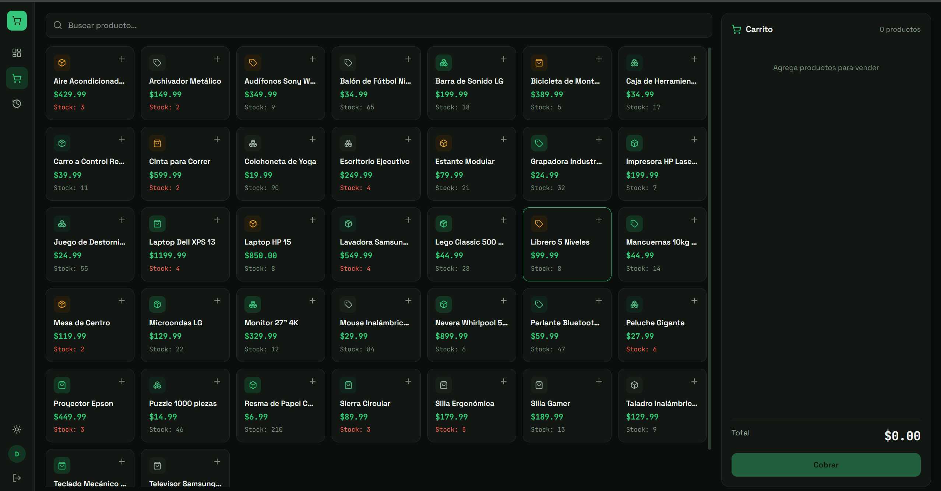Click the Mancuernas 10kg tag icon

click(634, 224)
